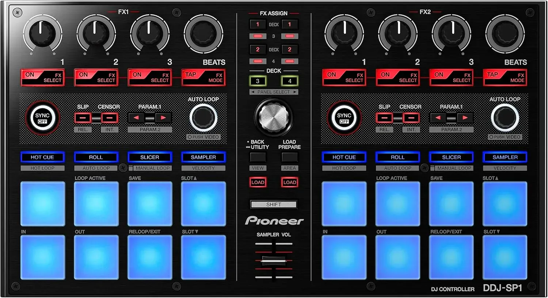Select SLICER pad mode on right deck

(452, 157)
